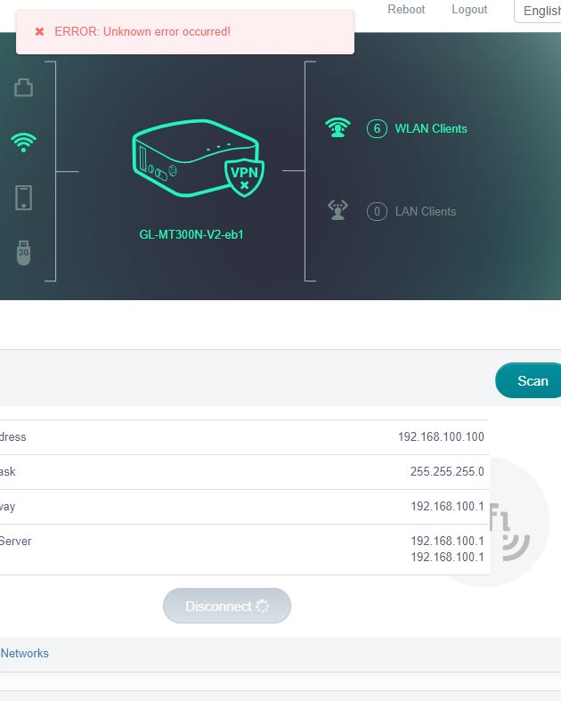Dismiss the error toast X icon
Screen dimensions: 561x701
[39, 32]
